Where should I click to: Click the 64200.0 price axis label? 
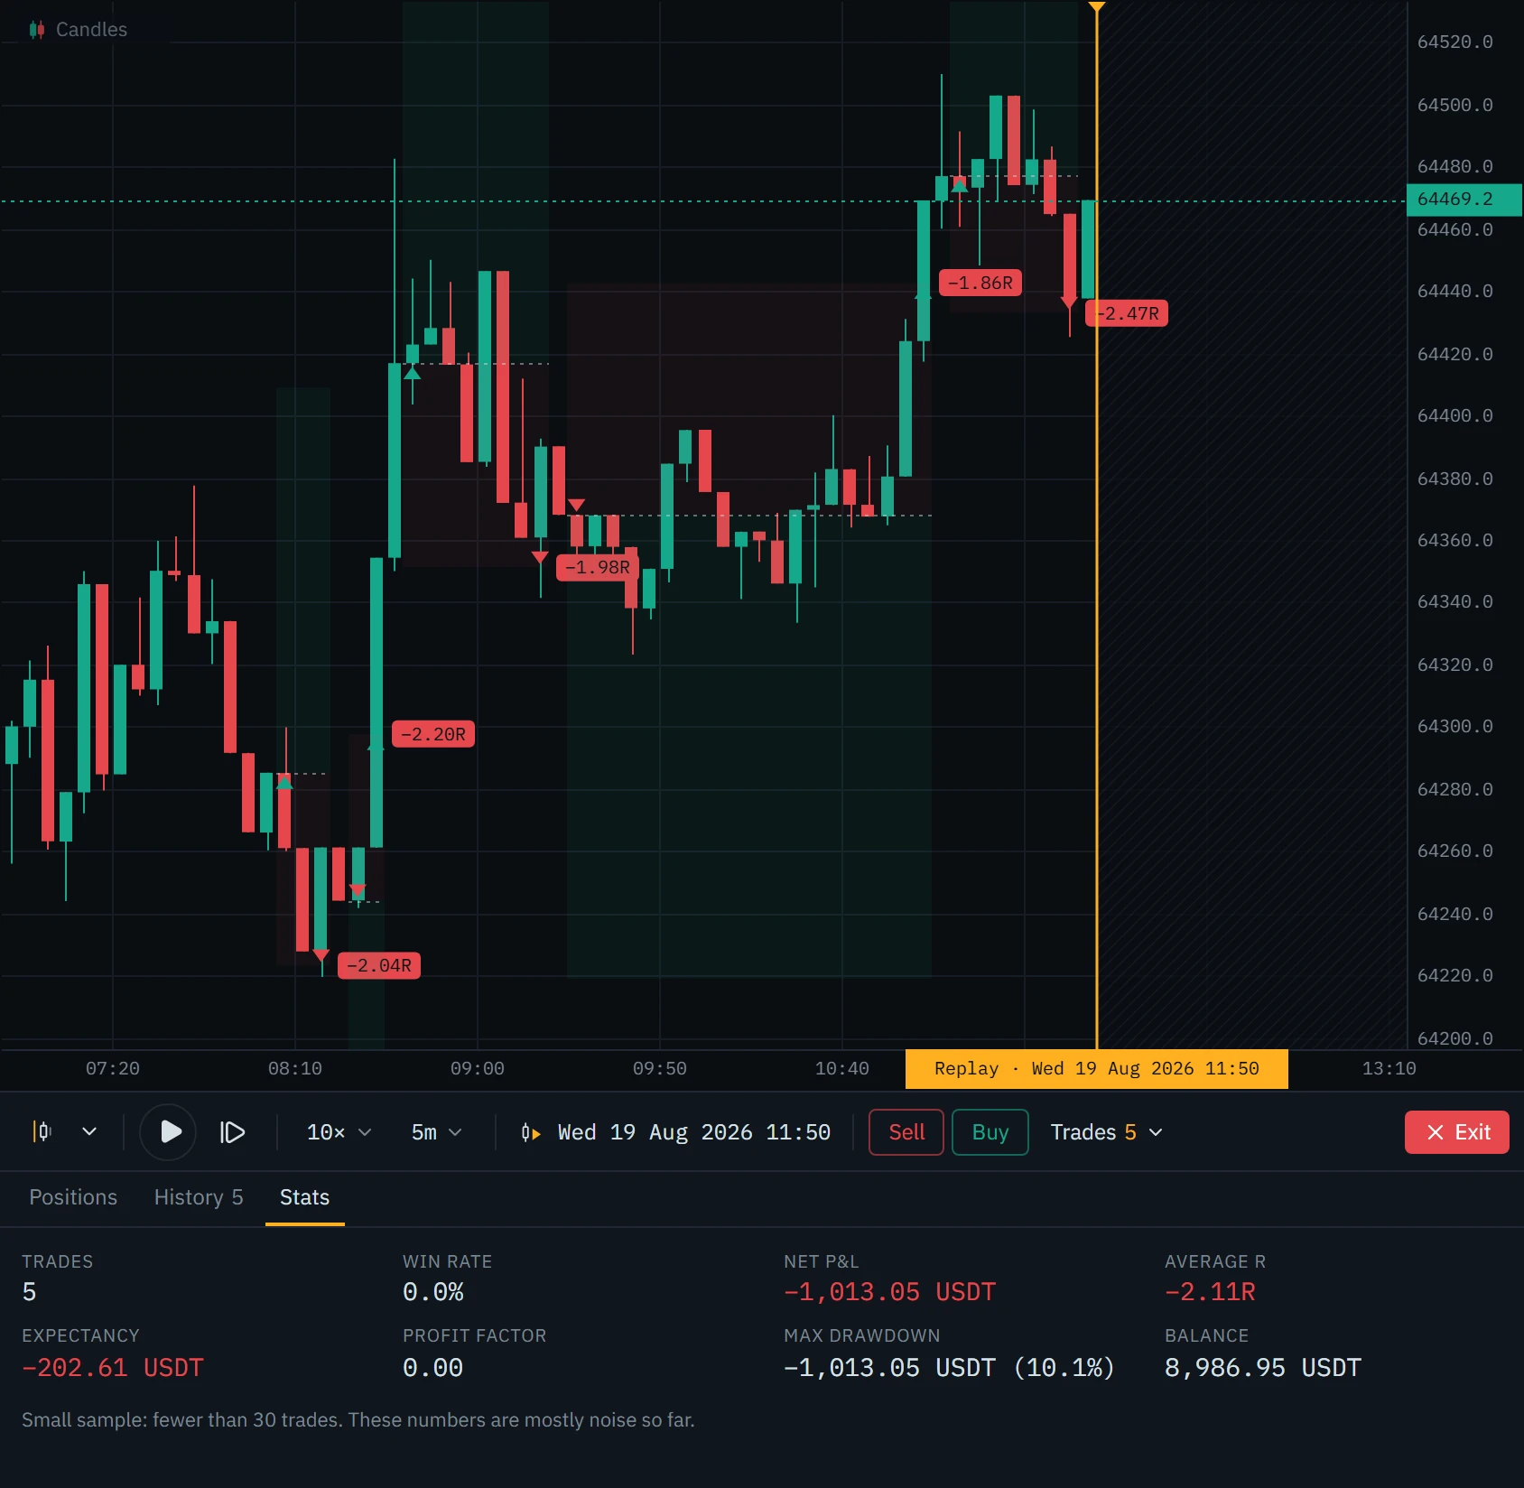click(1454, 1039)
